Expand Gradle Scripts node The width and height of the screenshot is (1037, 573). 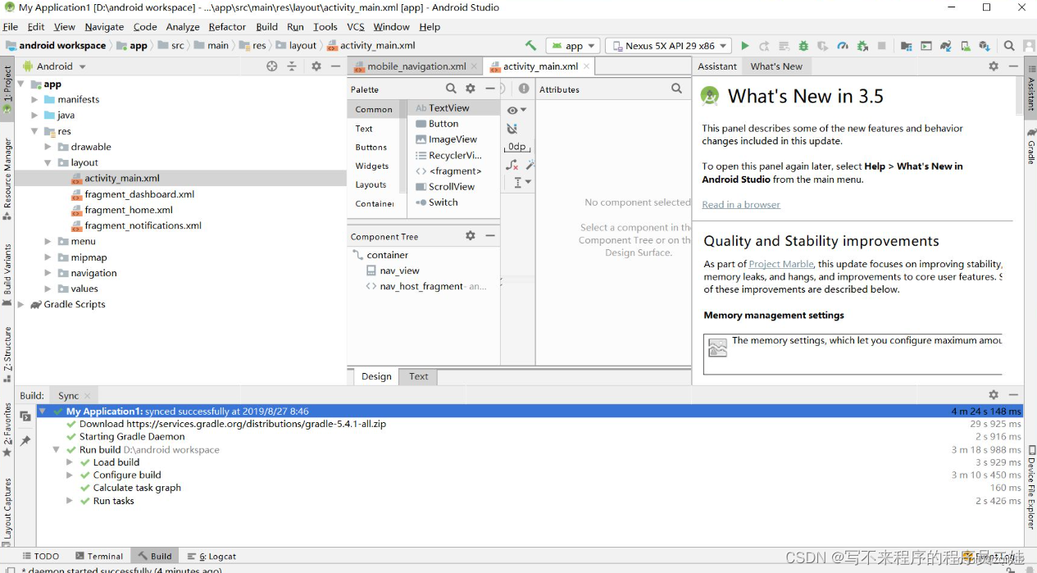[21, 304]
